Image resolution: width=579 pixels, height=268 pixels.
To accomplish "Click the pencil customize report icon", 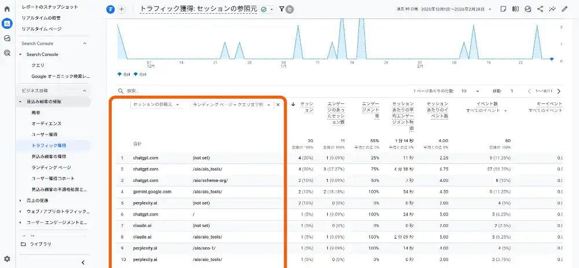I will (x=565, y=9).
